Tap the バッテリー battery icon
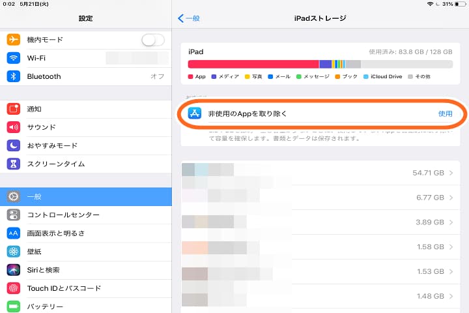Image resolution: width=469 pixels, height=313 pixels. click(14, 306)
